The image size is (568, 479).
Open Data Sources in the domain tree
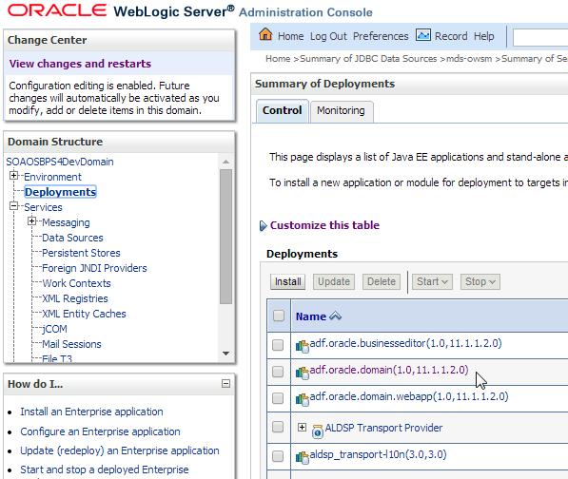(x=72, y=238)
